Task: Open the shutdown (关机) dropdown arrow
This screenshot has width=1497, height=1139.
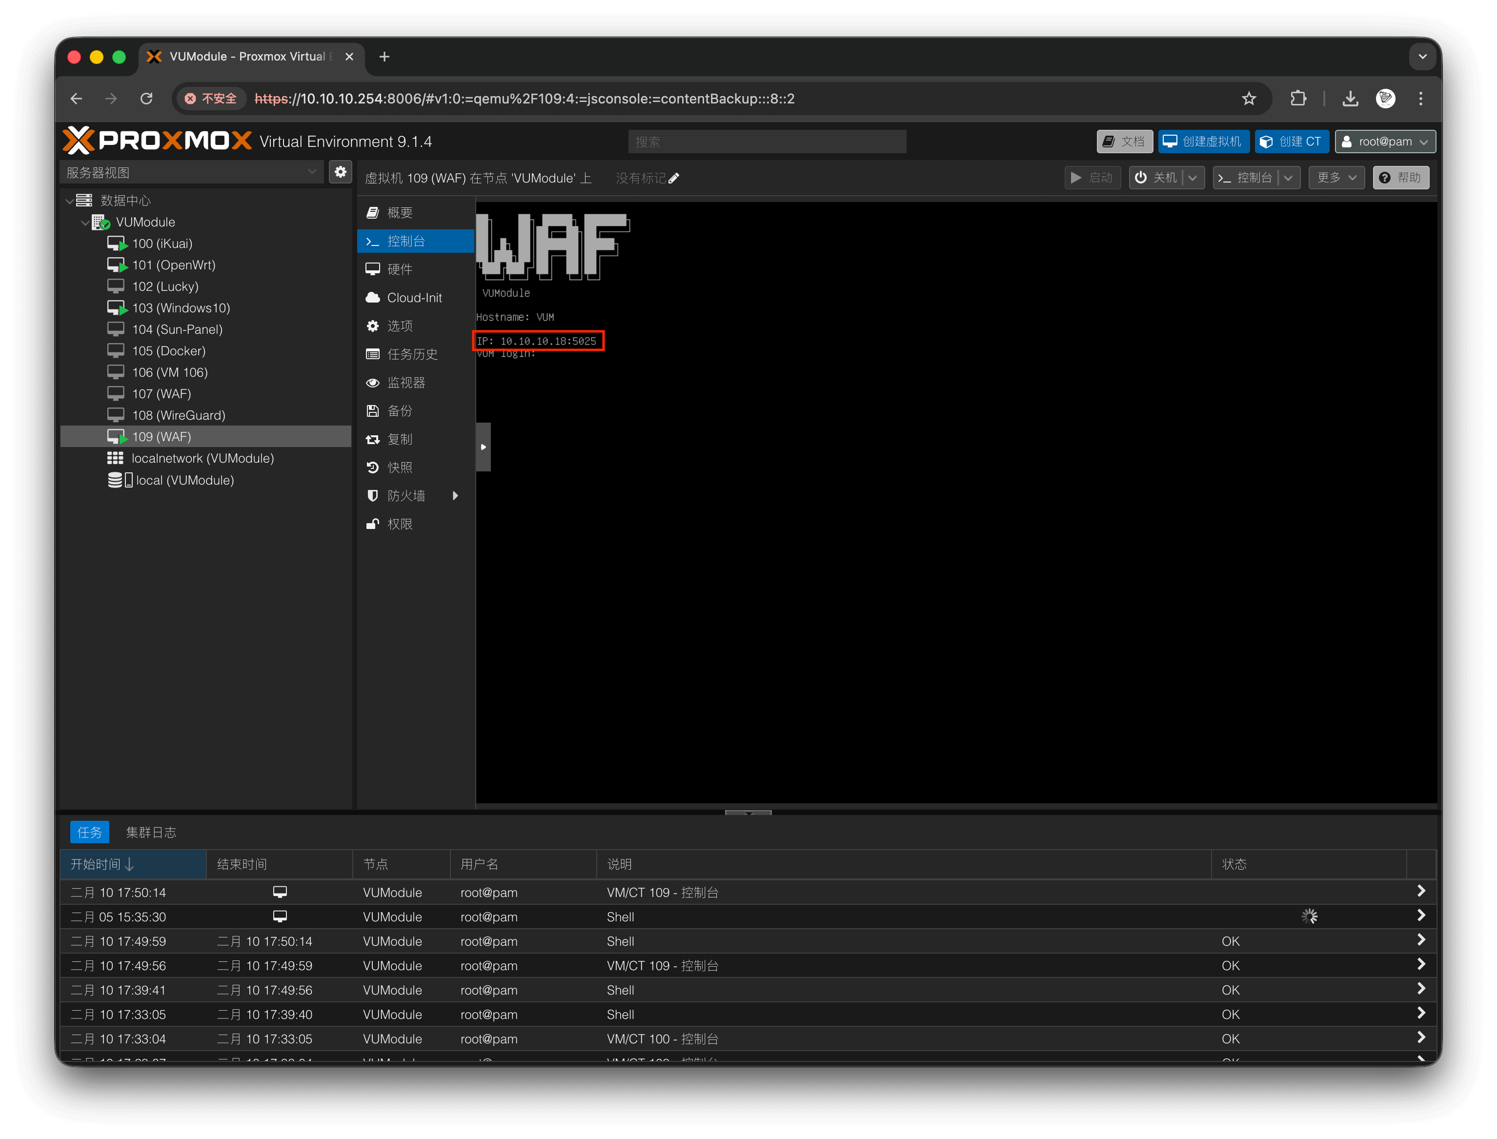Action: [x=1193, y=178]
